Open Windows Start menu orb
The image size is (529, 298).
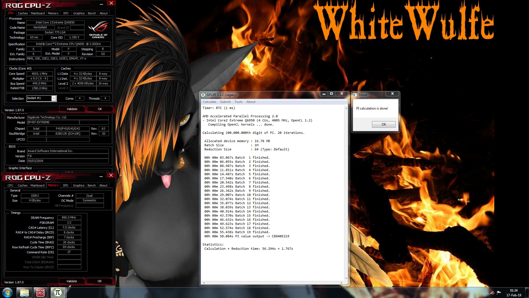pyautogui.click(x=7, y=292)
